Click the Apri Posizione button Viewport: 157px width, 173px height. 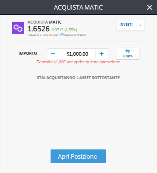tap(78, 156)
